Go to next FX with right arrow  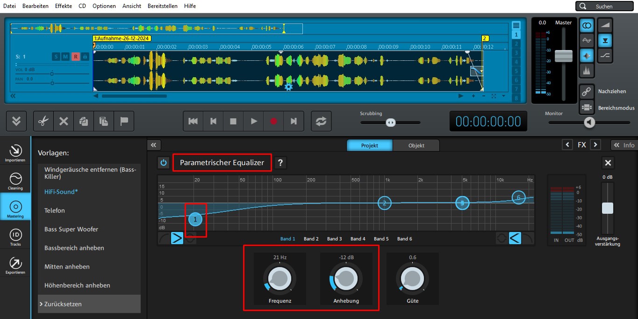pos(595,145)
